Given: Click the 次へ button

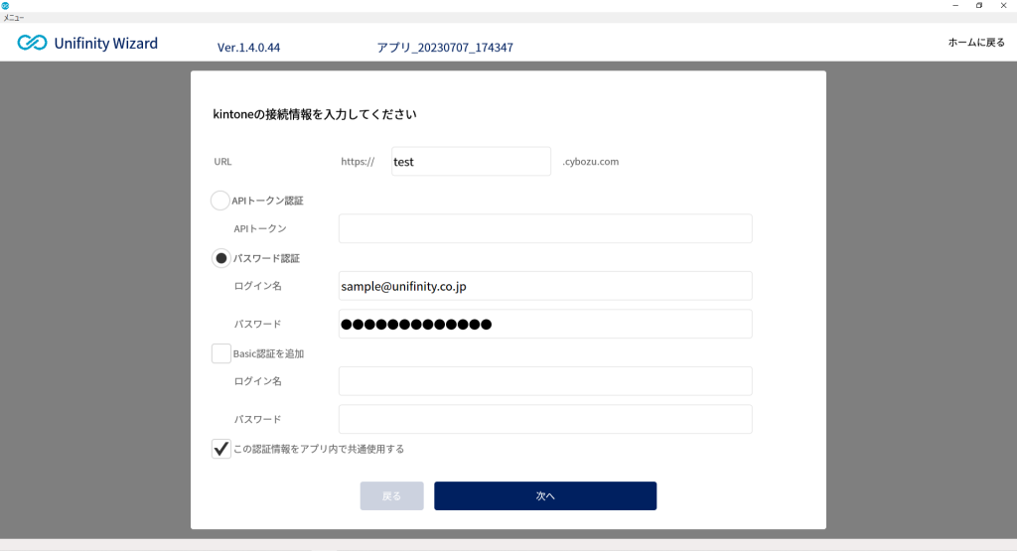Looking at the screenshot, I should coord(545,496).
